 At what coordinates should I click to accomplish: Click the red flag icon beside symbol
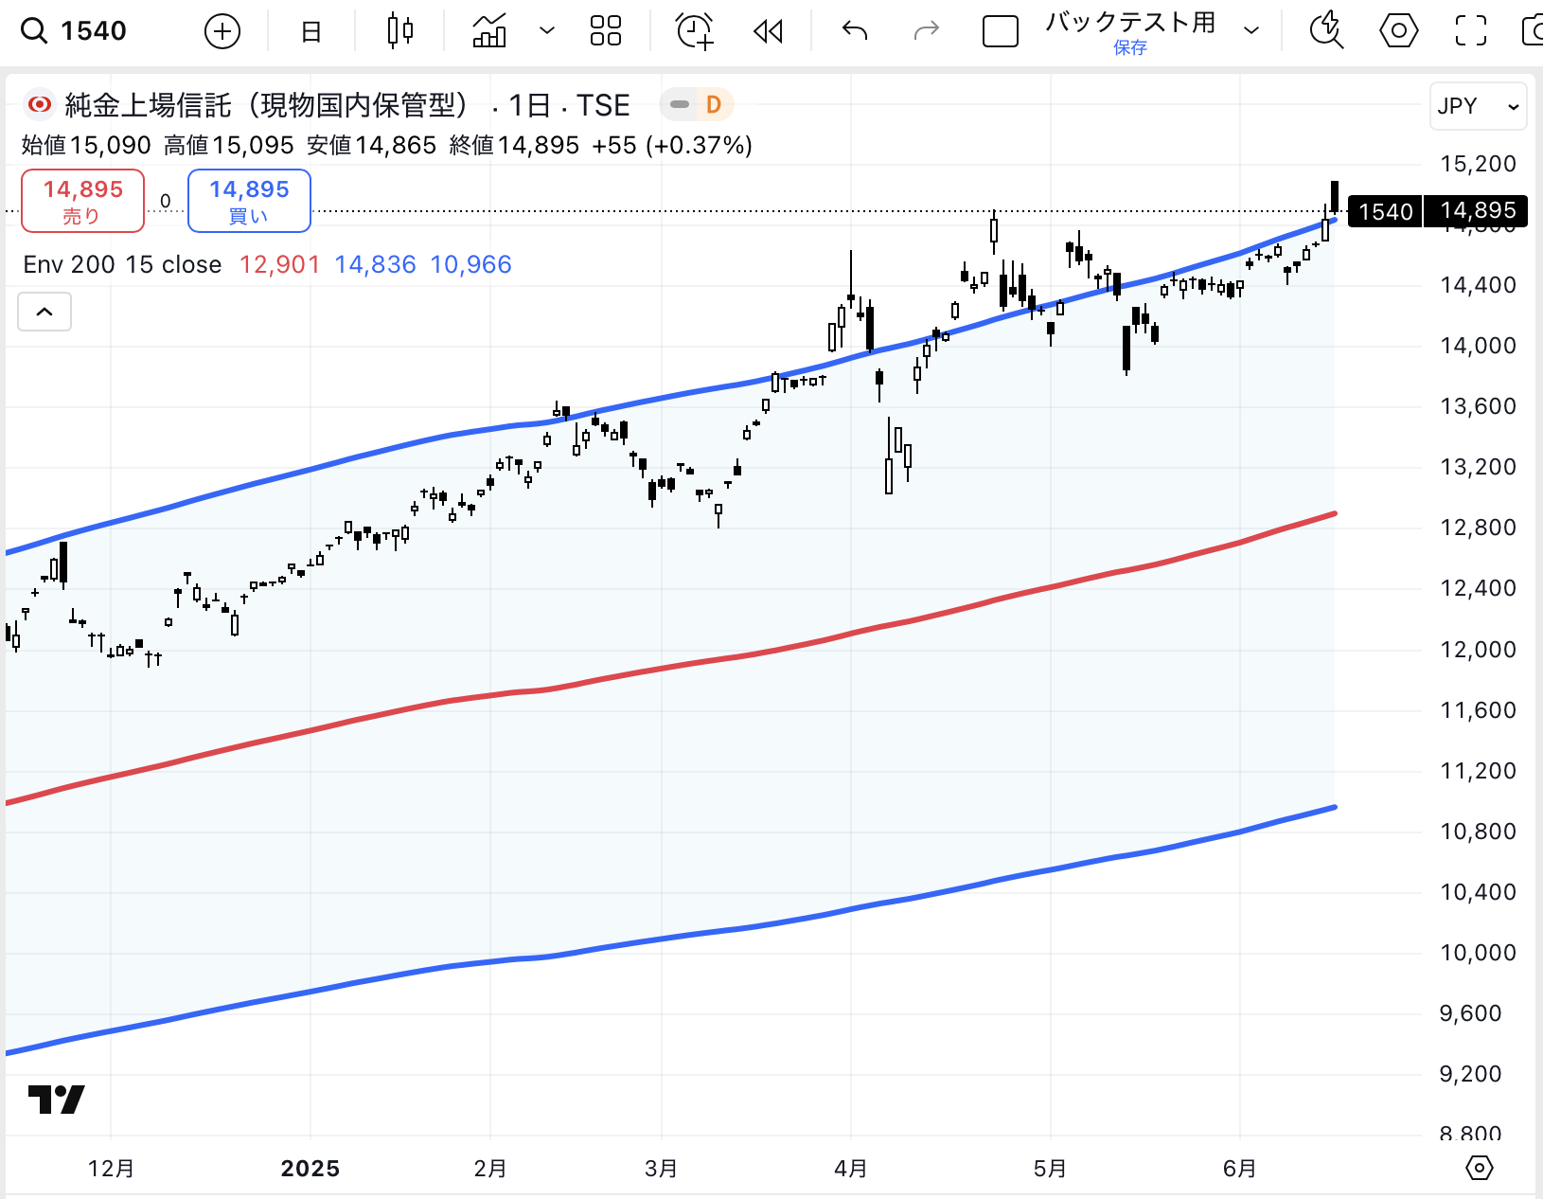[x=40, y=104]
